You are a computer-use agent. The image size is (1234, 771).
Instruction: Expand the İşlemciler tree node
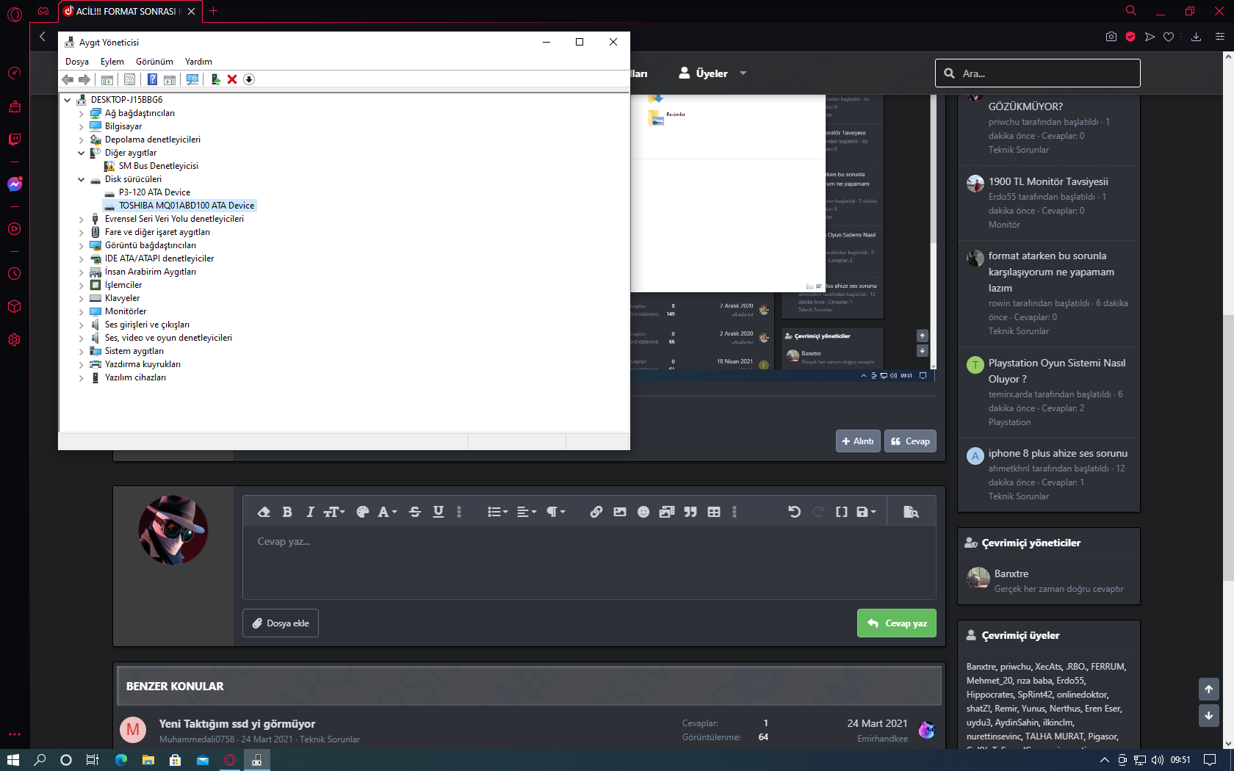coord(82,285)
